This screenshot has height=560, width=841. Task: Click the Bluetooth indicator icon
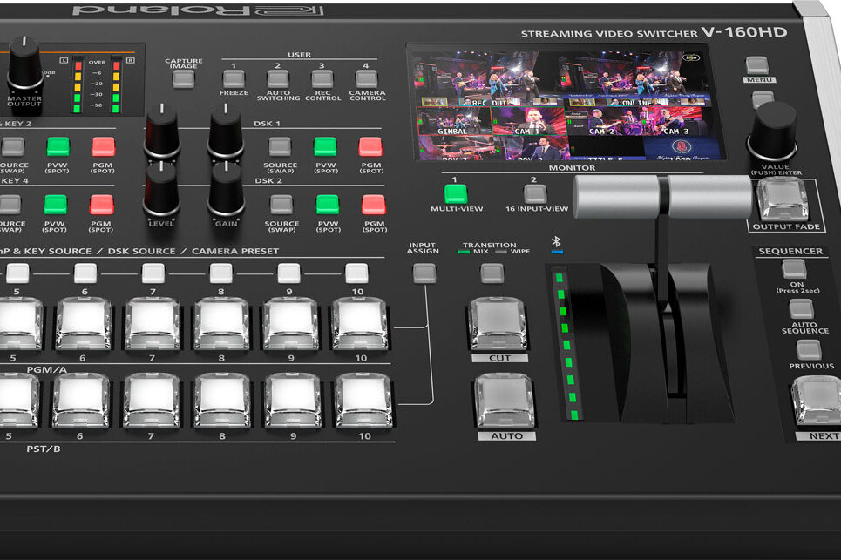tap(556, 242)
